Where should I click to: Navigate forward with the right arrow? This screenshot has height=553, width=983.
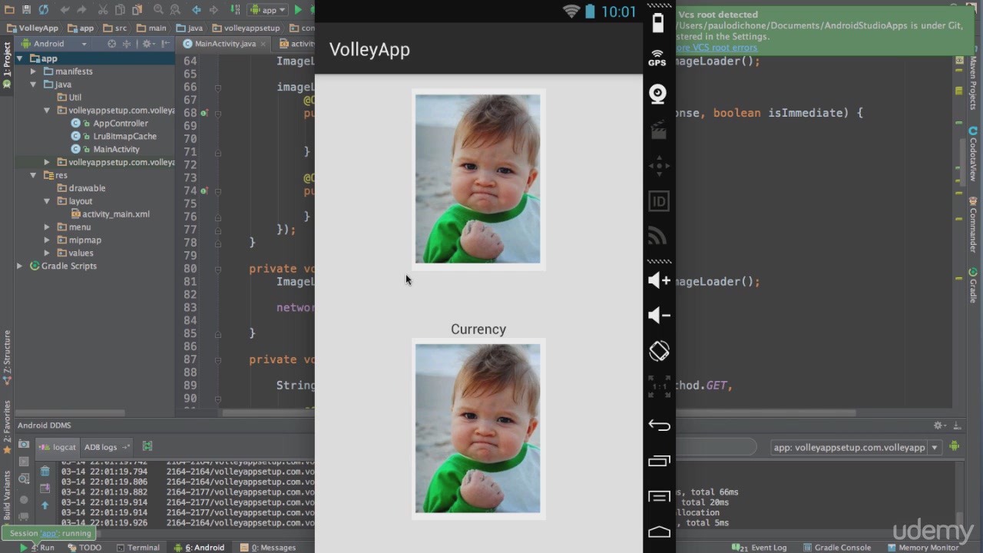tap(213, 10)
